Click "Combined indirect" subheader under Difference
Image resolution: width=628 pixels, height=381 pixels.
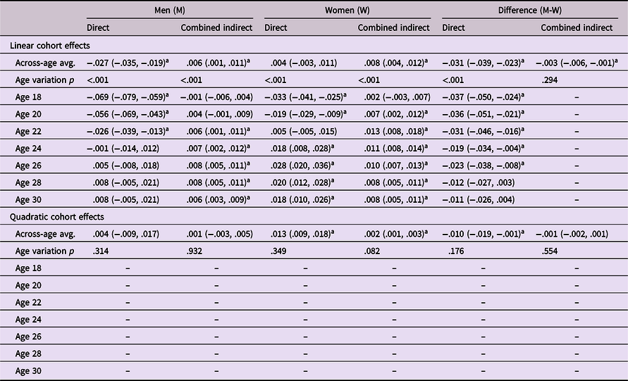pos(577,27)
